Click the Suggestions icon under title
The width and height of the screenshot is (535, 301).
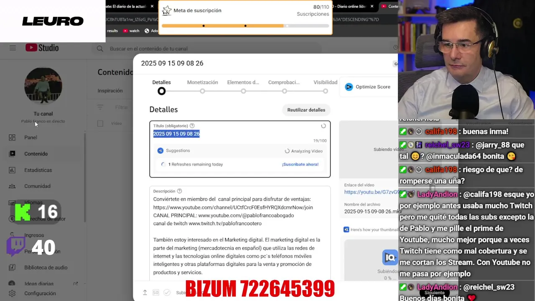point(160,150)
